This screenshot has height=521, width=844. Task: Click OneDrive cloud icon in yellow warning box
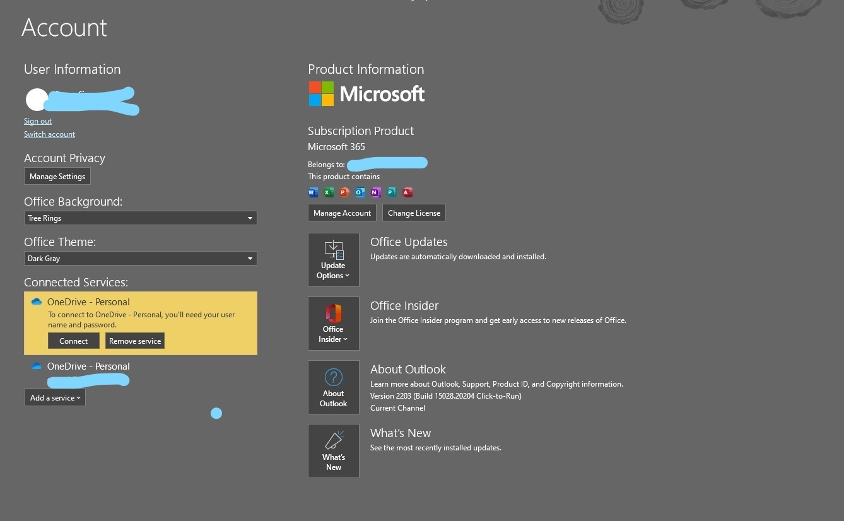coord(37,302)
